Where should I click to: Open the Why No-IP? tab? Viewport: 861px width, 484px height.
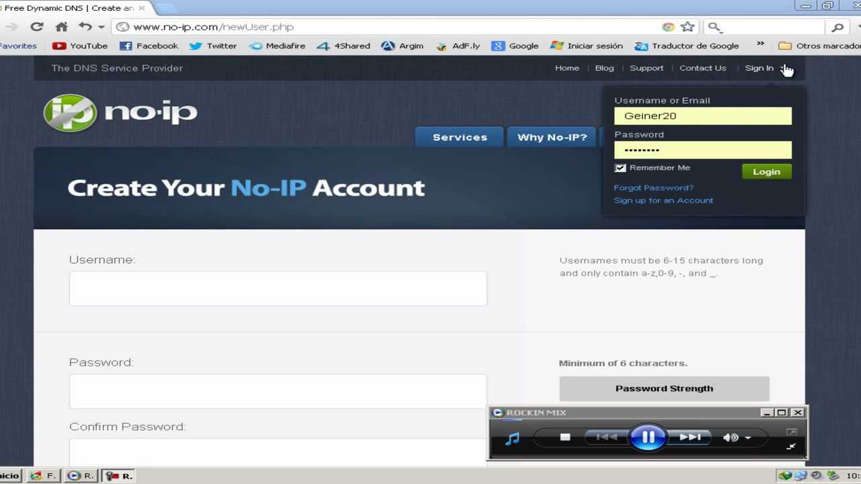[552, 137]
